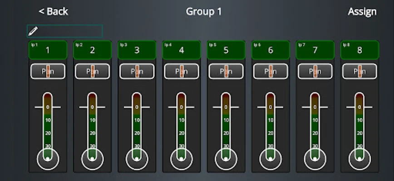Viewport: 394px width, 181px height.
Task: Click the pencil edit icon
Action: tap(33, 31)
